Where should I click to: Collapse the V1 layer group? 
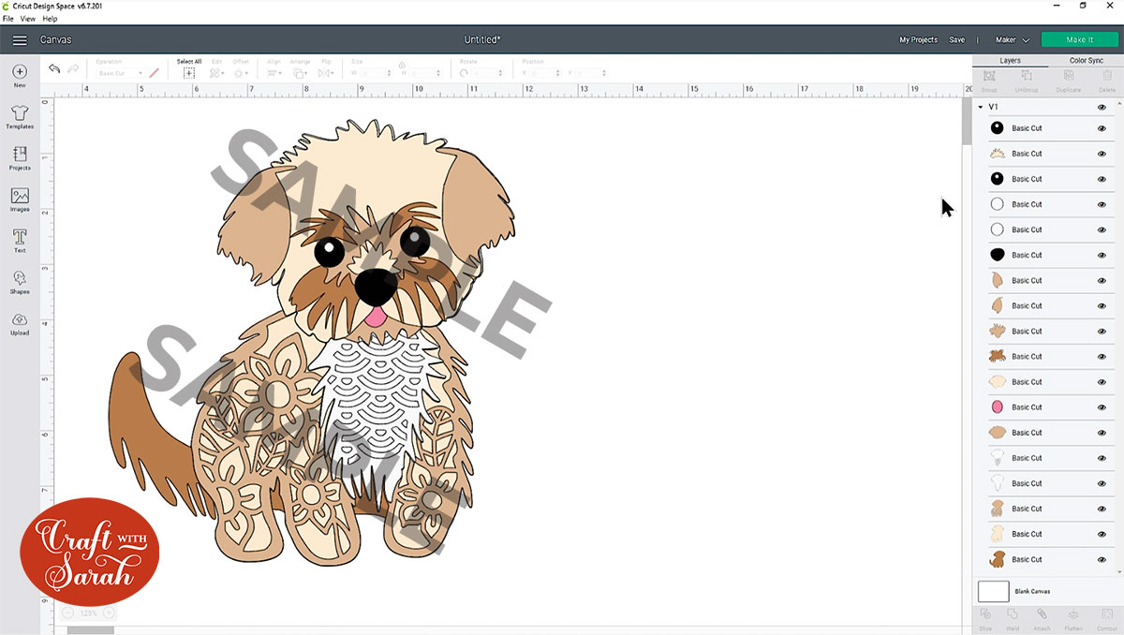(981, 108)
